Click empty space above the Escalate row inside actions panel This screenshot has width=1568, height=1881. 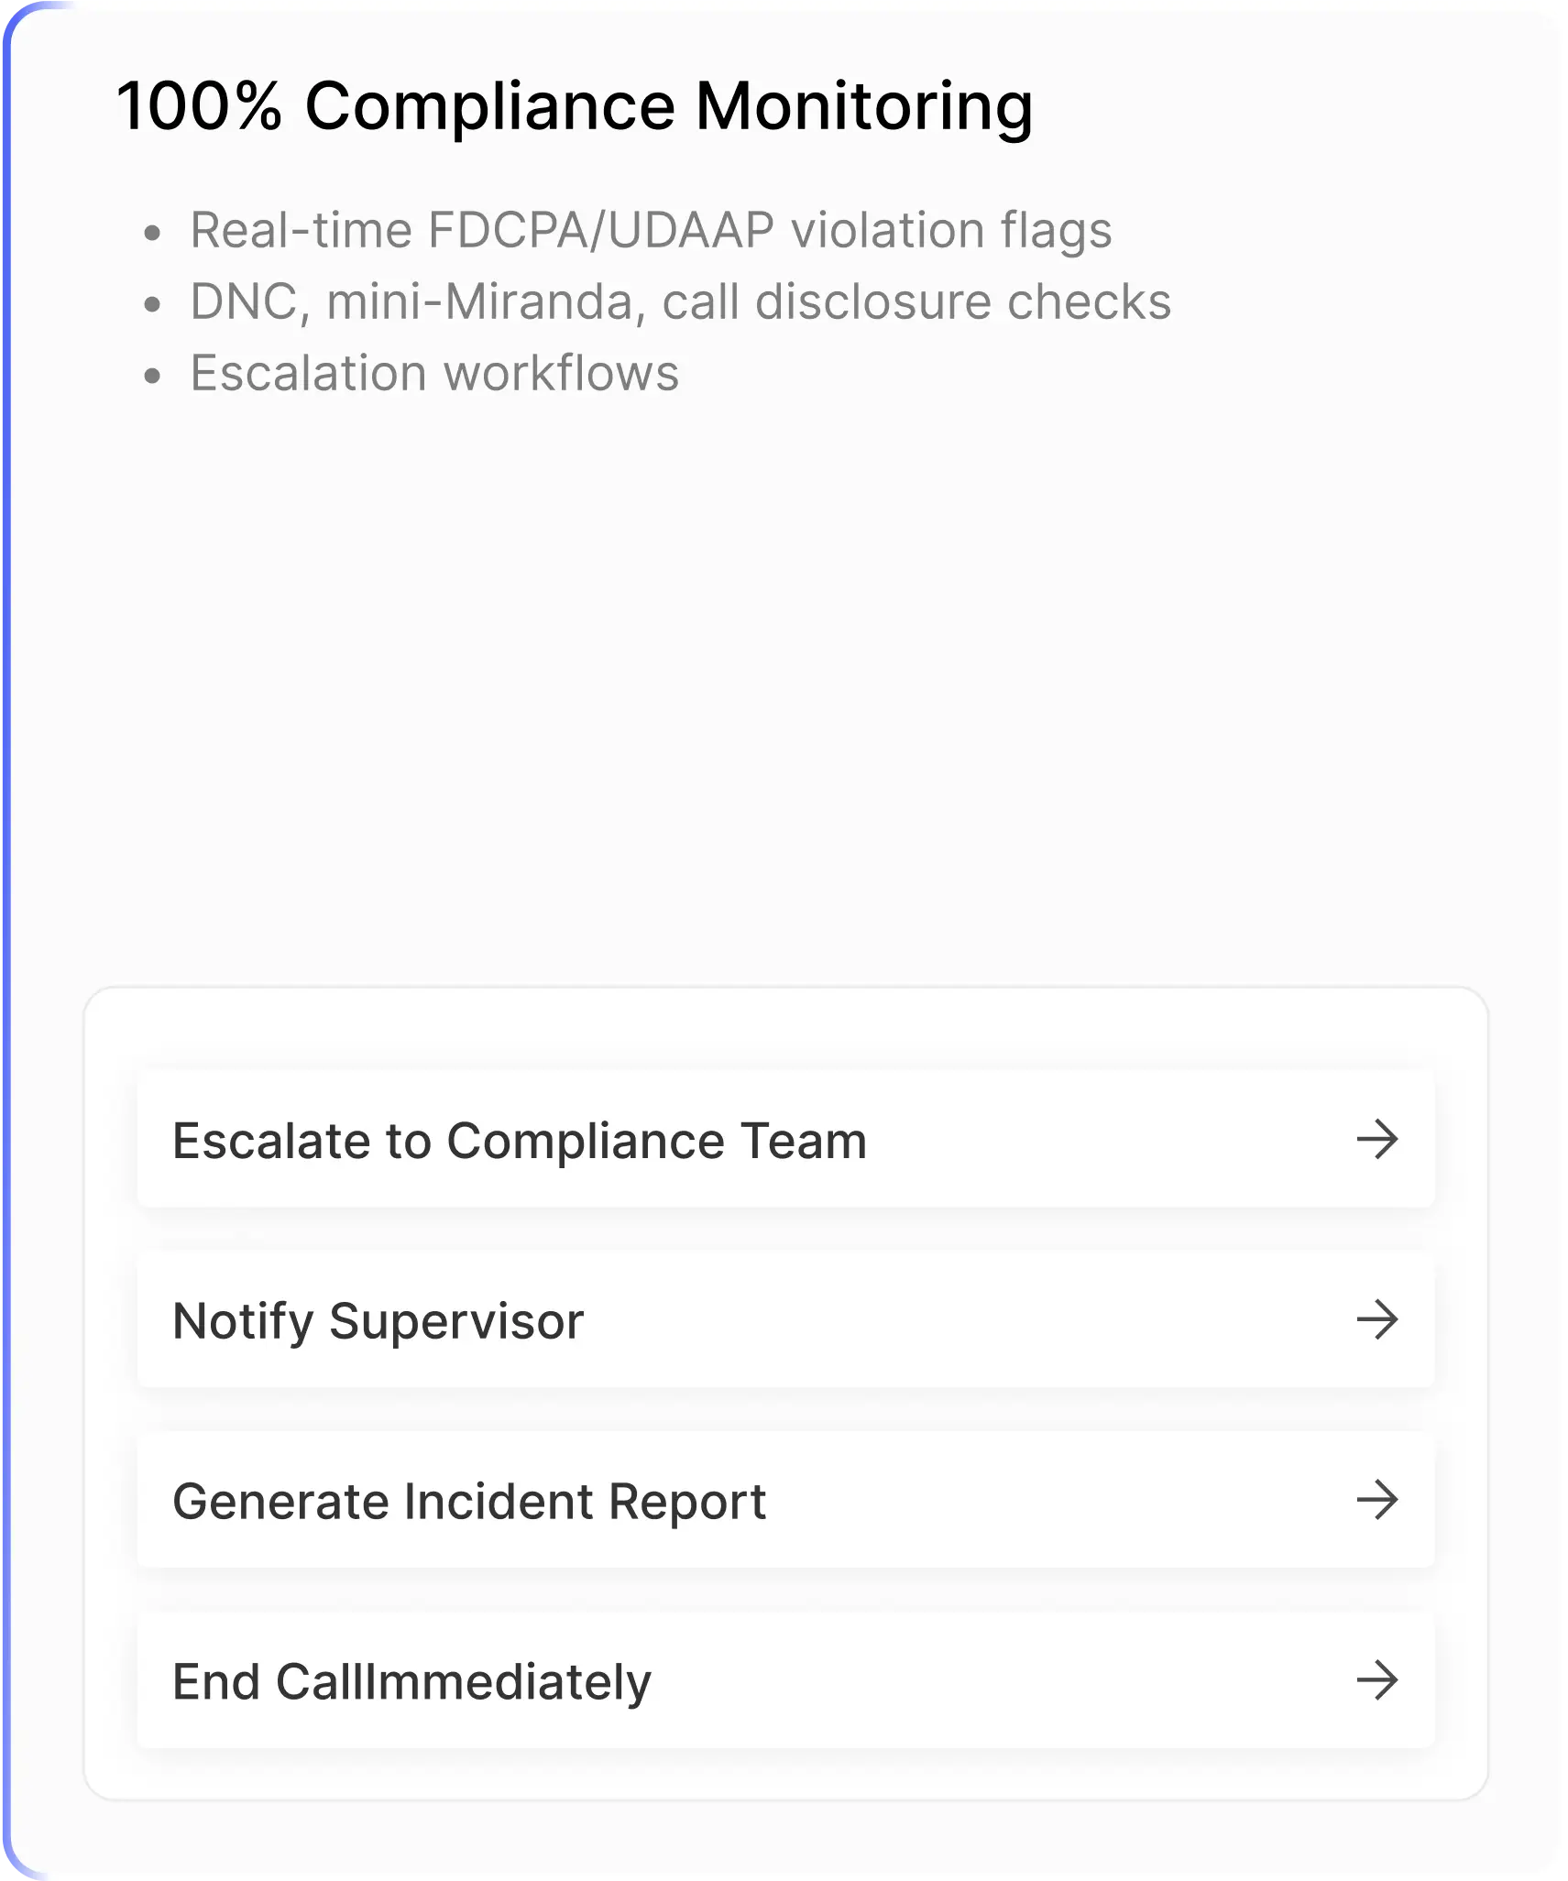(785, 1028)
